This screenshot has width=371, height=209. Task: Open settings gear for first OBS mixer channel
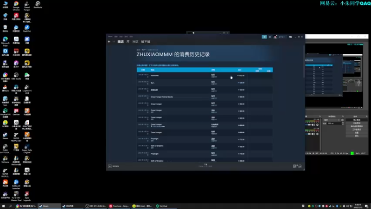(318, 124)
